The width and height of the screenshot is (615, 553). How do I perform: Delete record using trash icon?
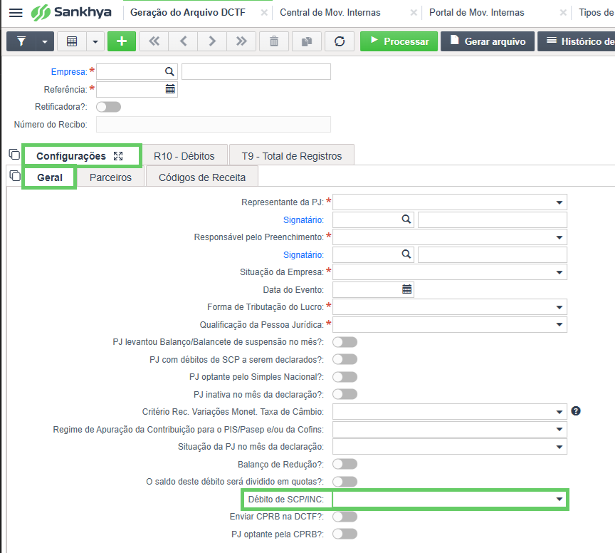274,41
